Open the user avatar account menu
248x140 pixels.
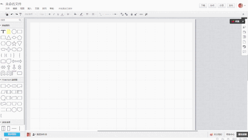242,5
